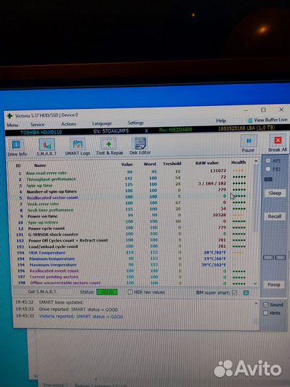Click the Sleep button

(x=275, y=193)
